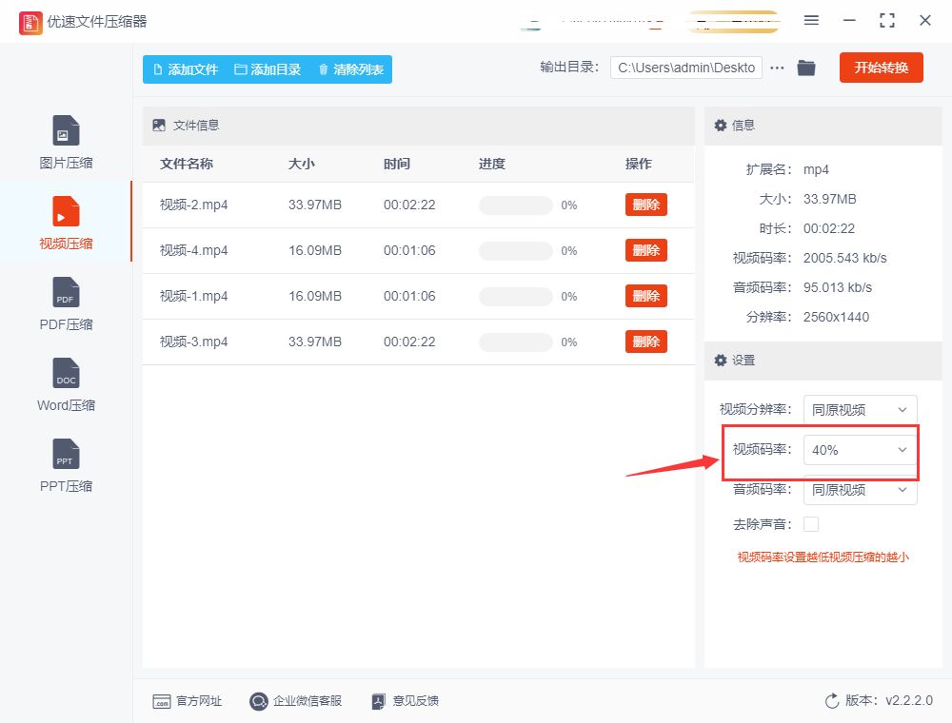The width and height of the screenshot is (952, 723).
Task: Click the 设置 gear icon
Action: [721, 361]
